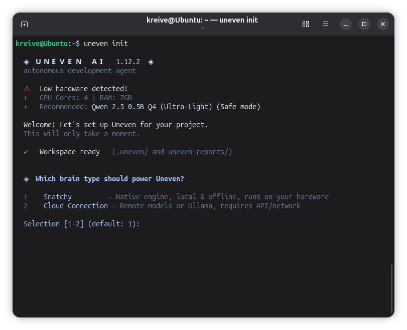This screenshot has height=330, width=407.
Task: Click the 'UNEVEN AI' banner text
Action: 70,62
